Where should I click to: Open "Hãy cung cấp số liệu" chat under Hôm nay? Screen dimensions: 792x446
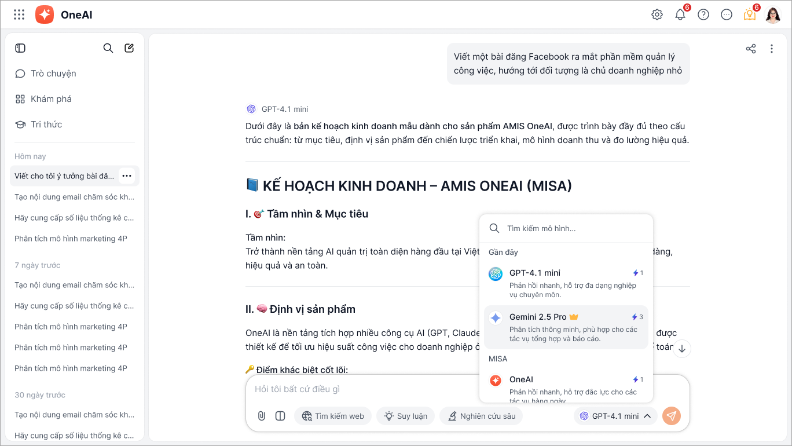click(x=75, y=218)
